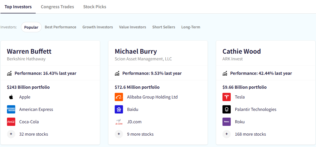
Task: Click the Apple logo icon
Action: coord(11,97)
